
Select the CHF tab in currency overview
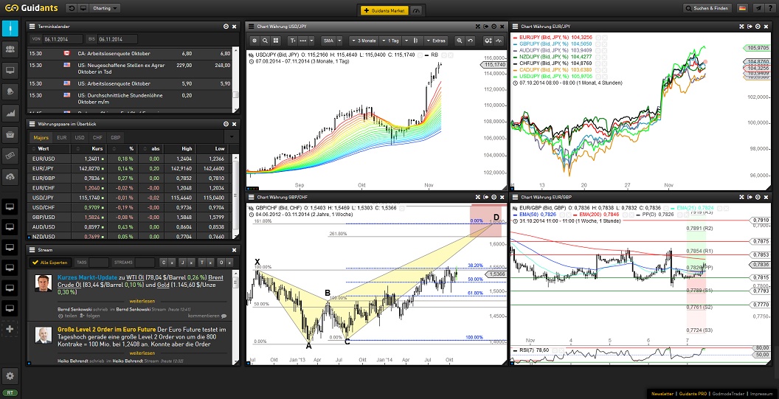[x=97, y=137]
